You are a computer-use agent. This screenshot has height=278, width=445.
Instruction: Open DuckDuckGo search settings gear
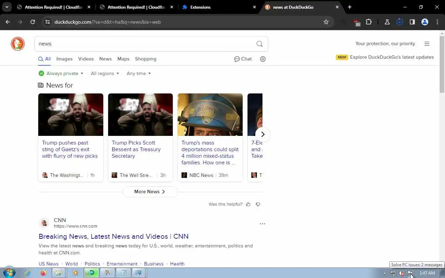pyautogui.click(x=263, y=59)
